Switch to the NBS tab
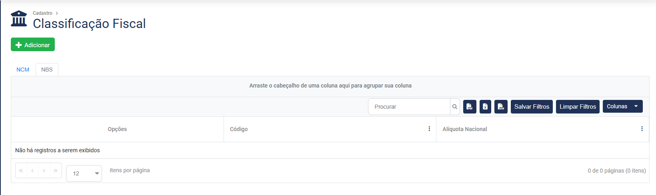Image resolution: width=656 pixels, height=195 pixels. tap(47, 70)
